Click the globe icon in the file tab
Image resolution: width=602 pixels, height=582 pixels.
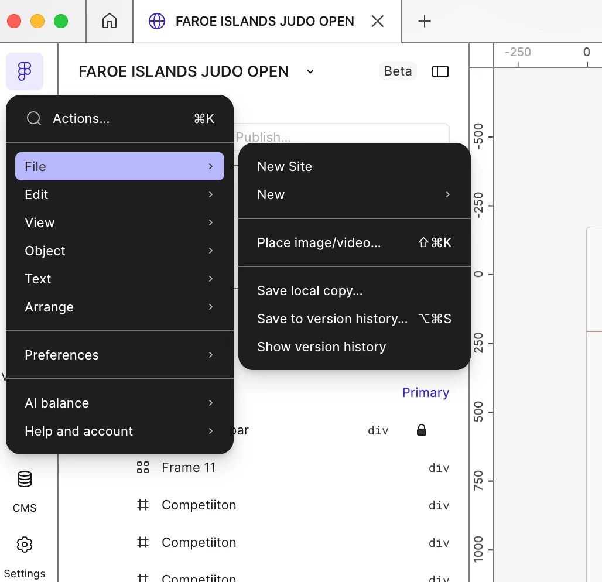[156, 21]
